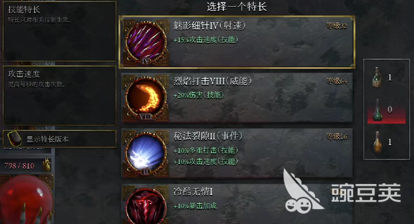Click the +20%伤害(技能) bonus text

click(x=199, y=95)
